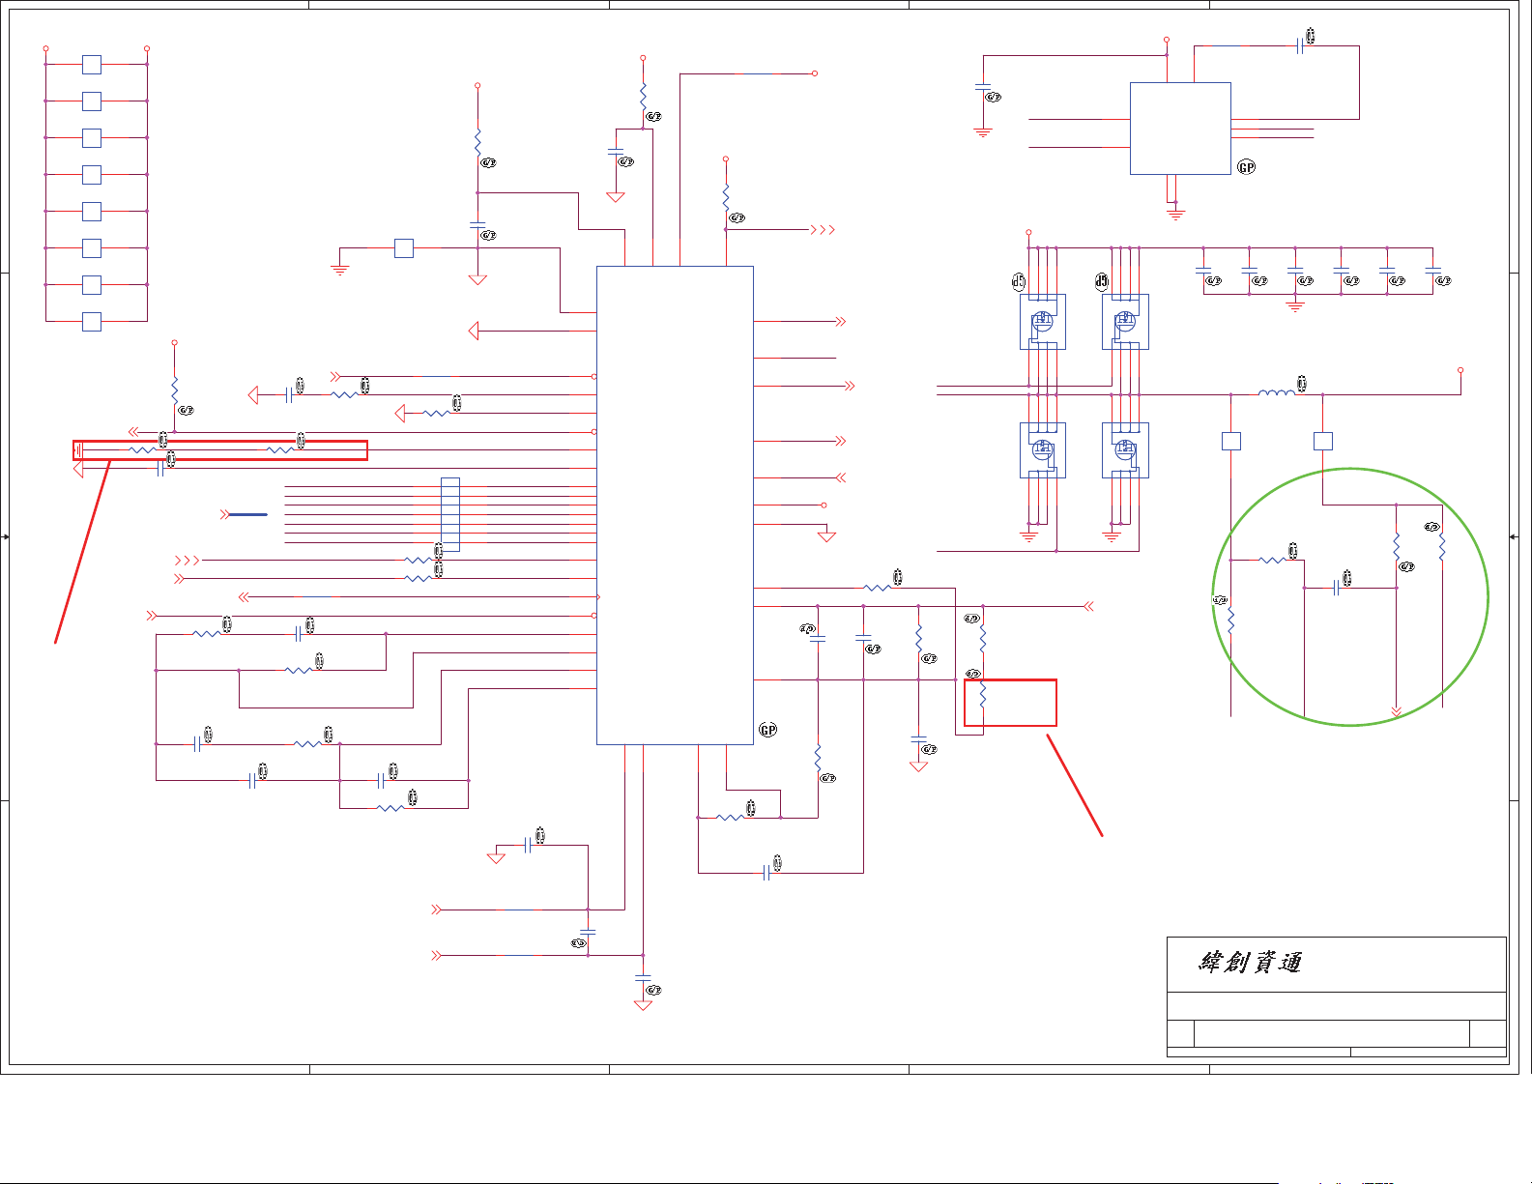The width and height of the screenshot is (1532, 1184).
Task: Click the GP marker beside central IC
Action: [x=768, y=730]
